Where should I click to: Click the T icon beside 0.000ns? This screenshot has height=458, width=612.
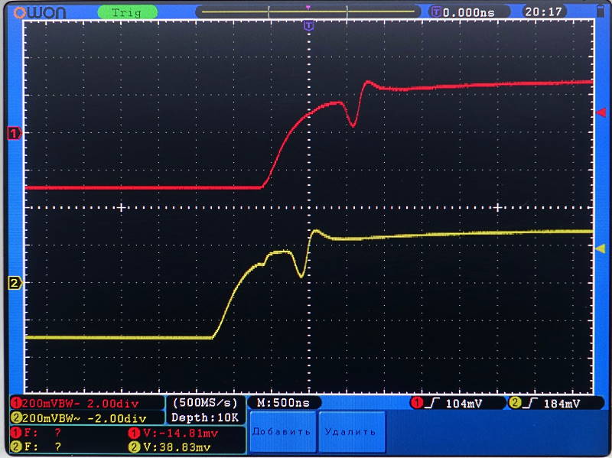(437, 11)
